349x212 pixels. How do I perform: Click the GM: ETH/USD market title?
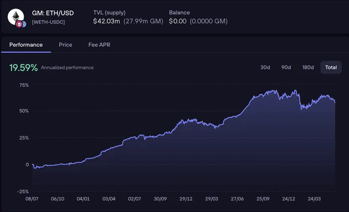pyautogui.click(x=53, y=13)
